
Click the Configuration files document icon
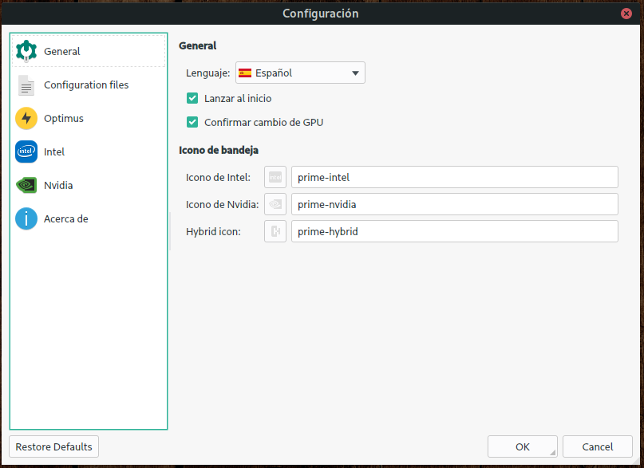26,85
